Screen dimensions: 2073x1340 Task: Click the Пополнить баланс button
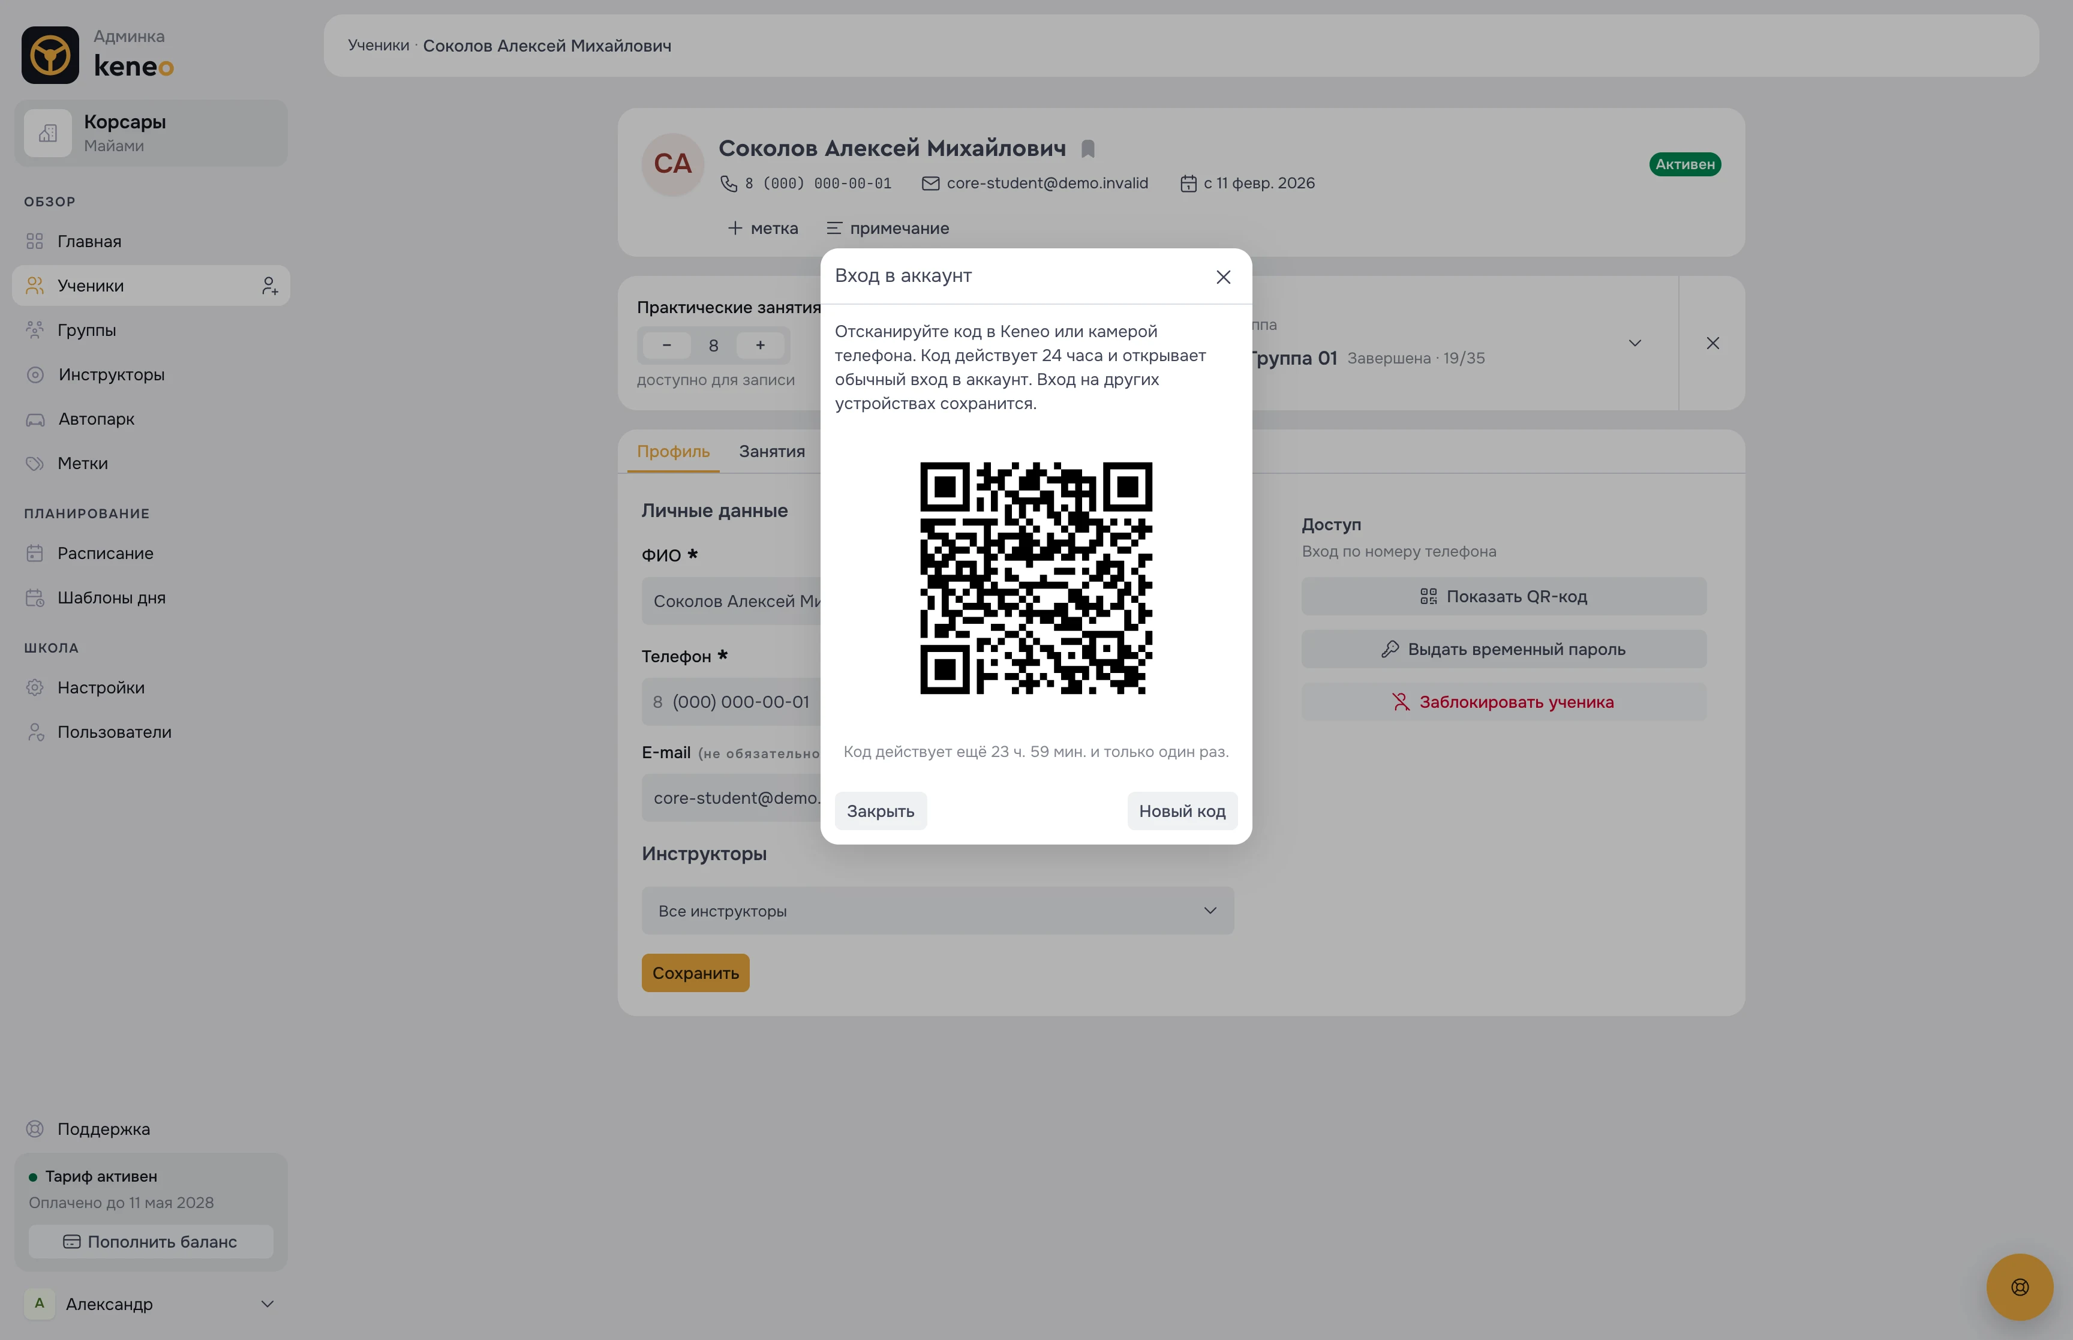pyautogui.click(x=151, y=1242)
